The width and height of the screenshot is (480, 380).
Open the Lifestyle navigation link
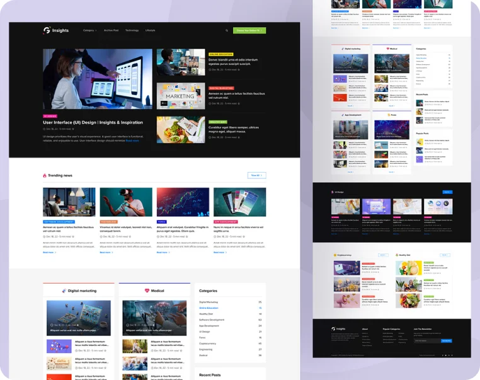[151, 30]
